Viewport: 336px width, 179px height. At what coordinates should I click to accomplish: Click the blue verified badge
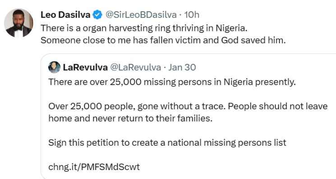(97, 15)
